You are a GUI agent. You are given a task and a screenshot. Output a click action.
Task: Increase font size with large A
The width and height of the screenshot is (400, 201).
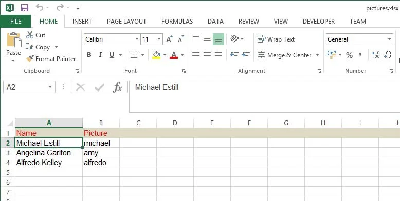coord(169,39)
